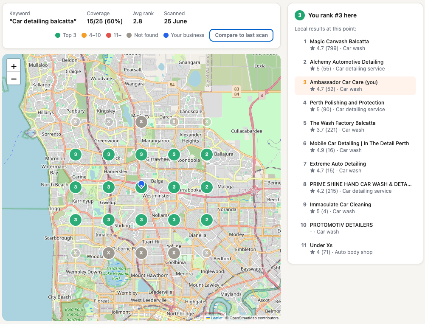Select not-found X marker beside Darch
The image size is (425, 324).
point(174,122)
